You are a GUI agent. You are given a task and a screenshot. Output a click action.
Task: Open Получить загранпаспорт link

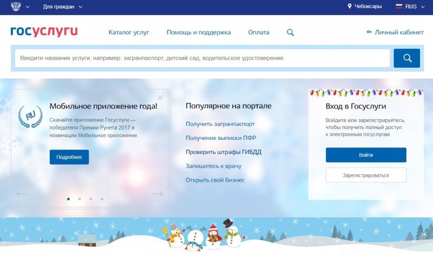[220, 124]
